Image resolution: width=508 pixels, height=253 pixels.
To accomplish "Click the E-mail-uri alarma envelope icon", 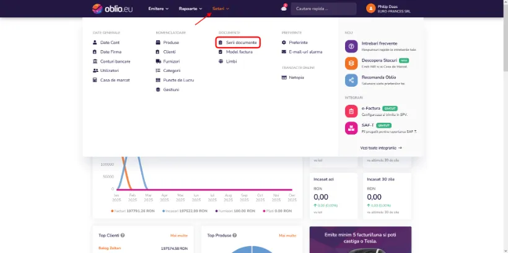I will tap(284, 52).
